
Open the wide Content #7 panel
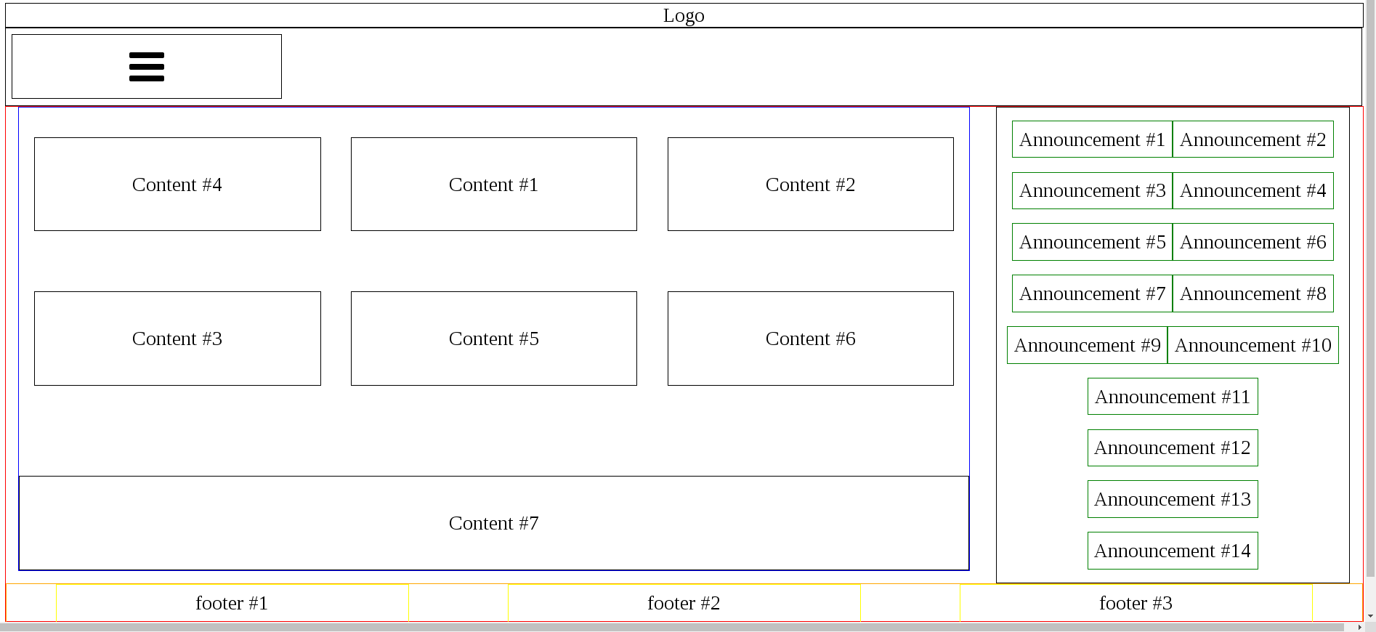point(493,523)
